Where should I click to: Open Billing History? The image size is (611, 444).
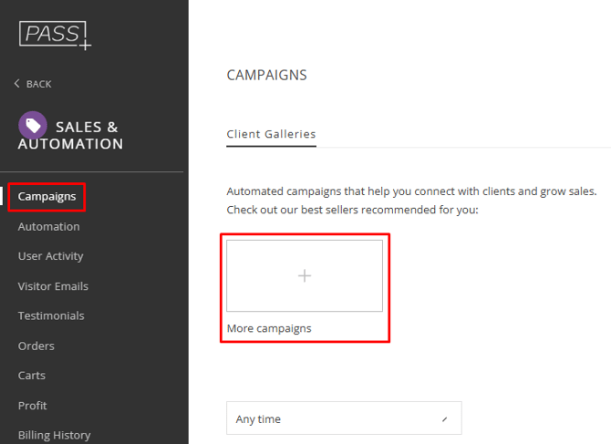pos(54,435)
